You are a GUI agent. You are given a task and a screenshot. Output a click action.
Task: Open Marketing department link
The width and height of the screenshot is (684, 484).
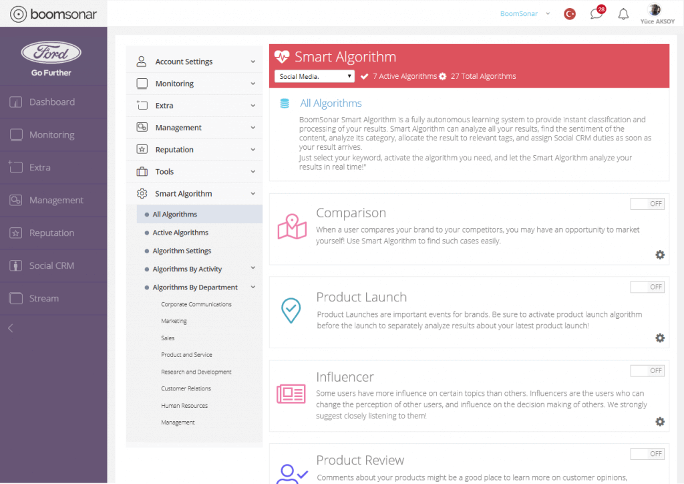tap(174, 321)
